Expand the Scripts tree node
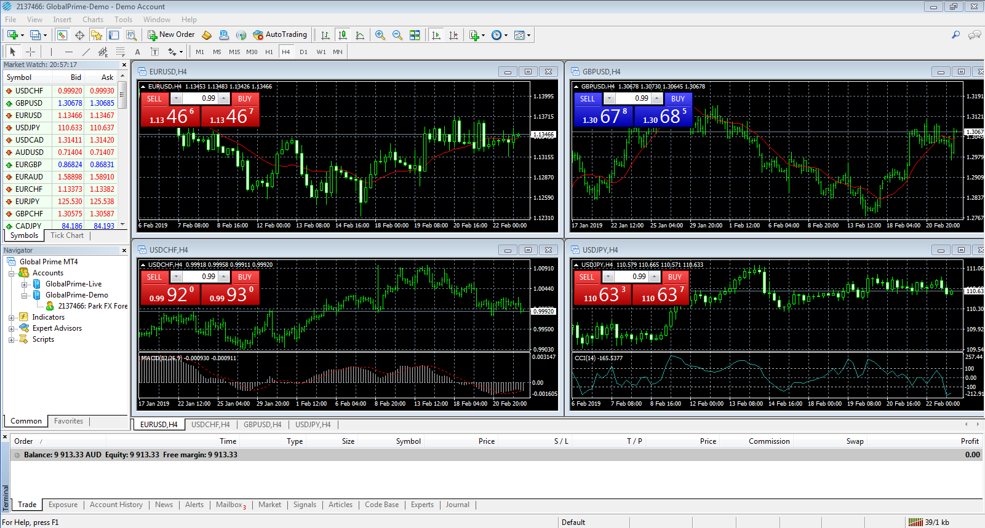Image resolution: width=985 pixels, height=528 pixels. coord(11,339)
